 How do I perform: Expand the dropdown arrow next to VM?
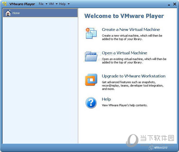coord(56,4)
